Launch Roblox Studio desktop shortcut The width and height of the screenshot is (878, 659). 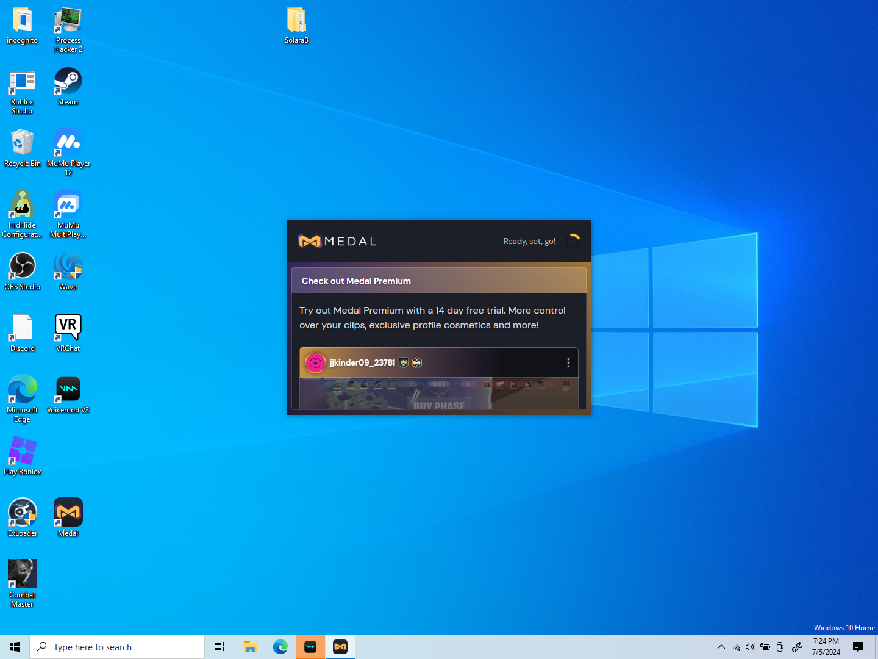tap(23, 92)
